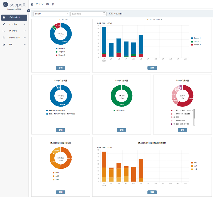Open the 企業全体 dropdown
The height and width of the screenshot is (197, 213).
pos(51,14)
